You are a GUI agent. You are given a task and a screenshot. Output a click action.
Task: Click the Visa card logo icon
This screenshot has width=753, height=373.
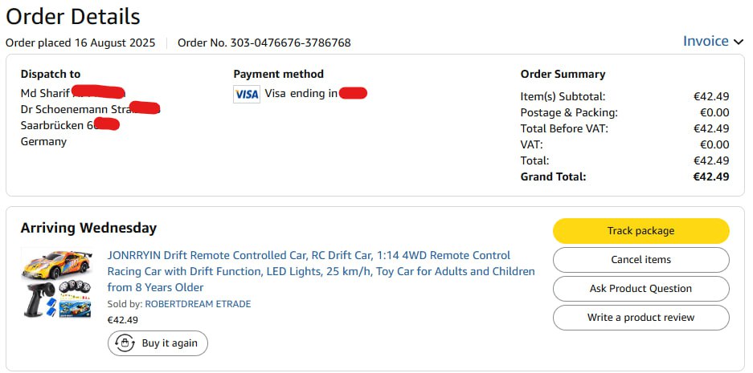[247, 94]
